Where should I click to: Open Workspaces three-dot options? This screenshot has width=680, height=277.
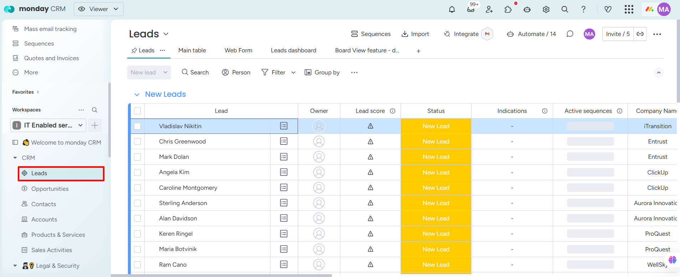(81, 110)
